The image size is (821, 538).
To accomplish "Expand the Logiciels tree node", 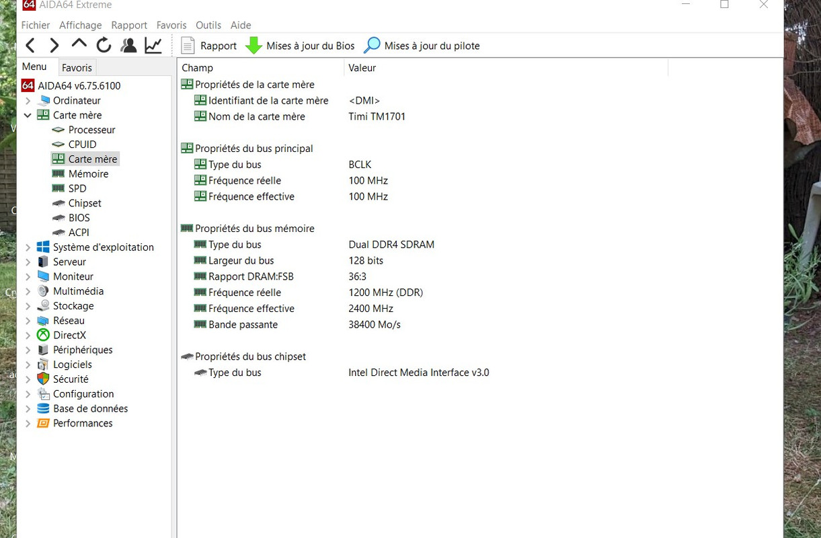I will point(28,364).
